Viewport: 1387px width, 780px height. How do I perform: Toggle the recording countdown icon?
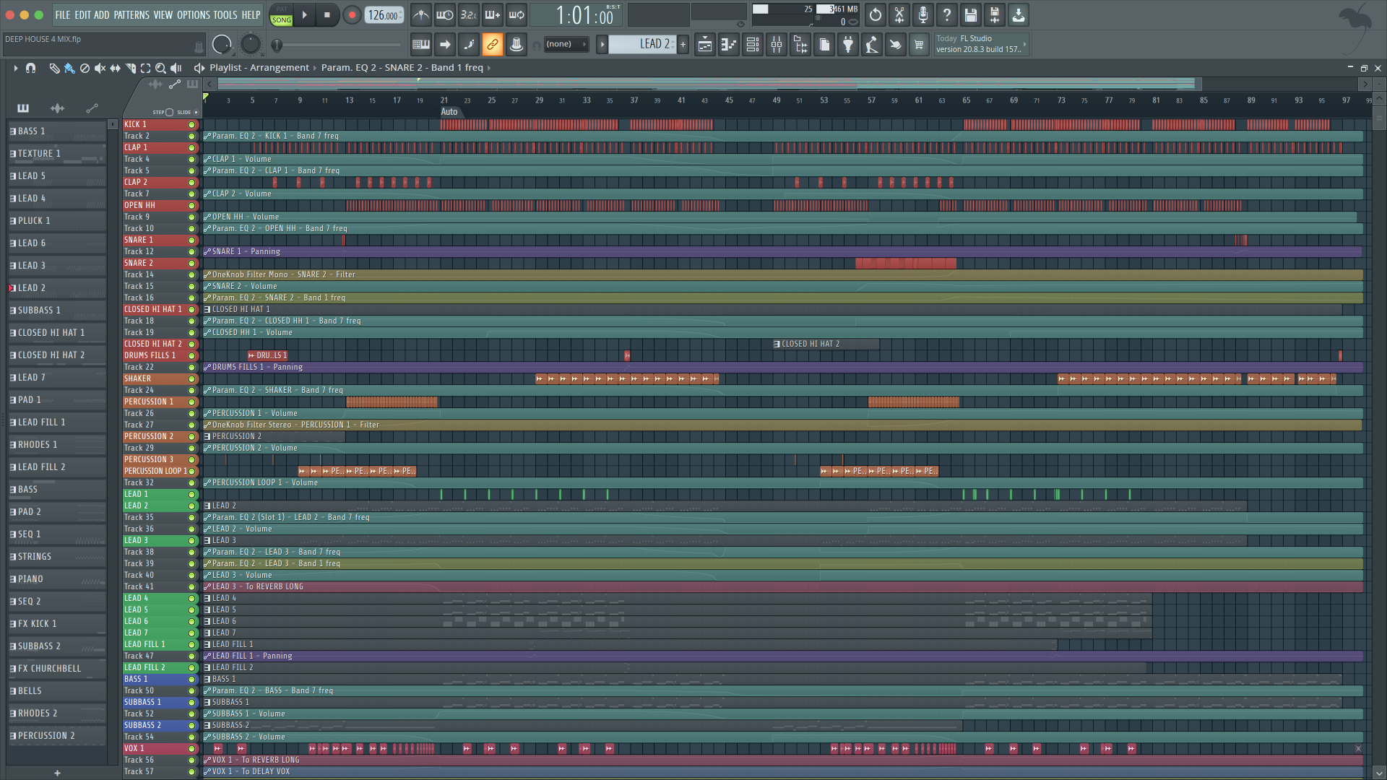pos(469,14)
